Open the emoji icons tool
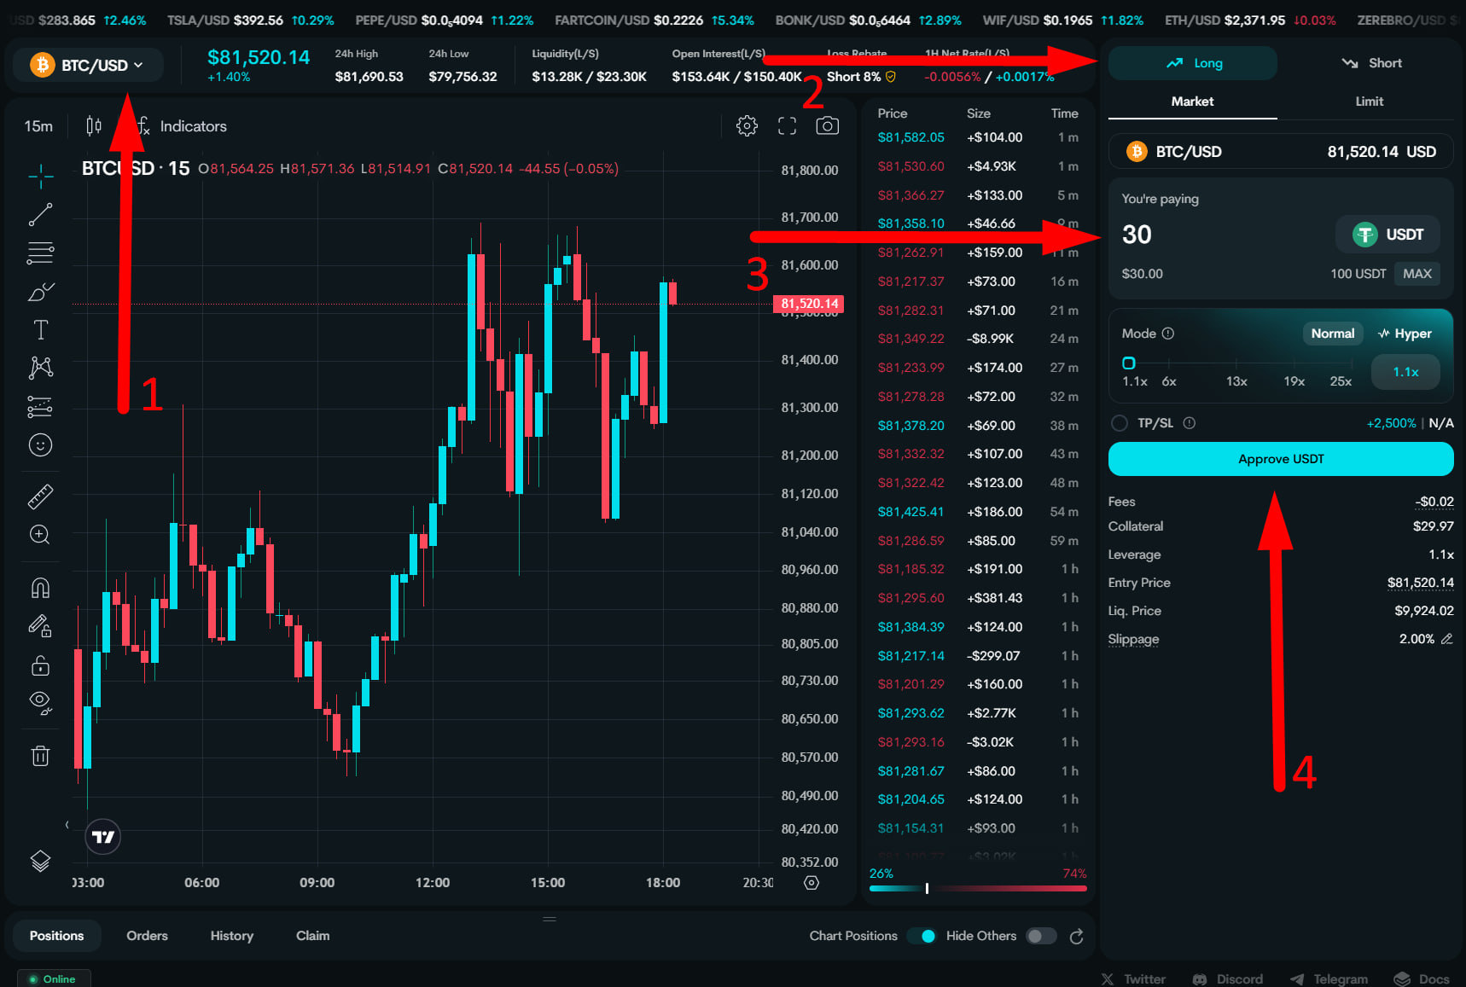 click(40, 444)
